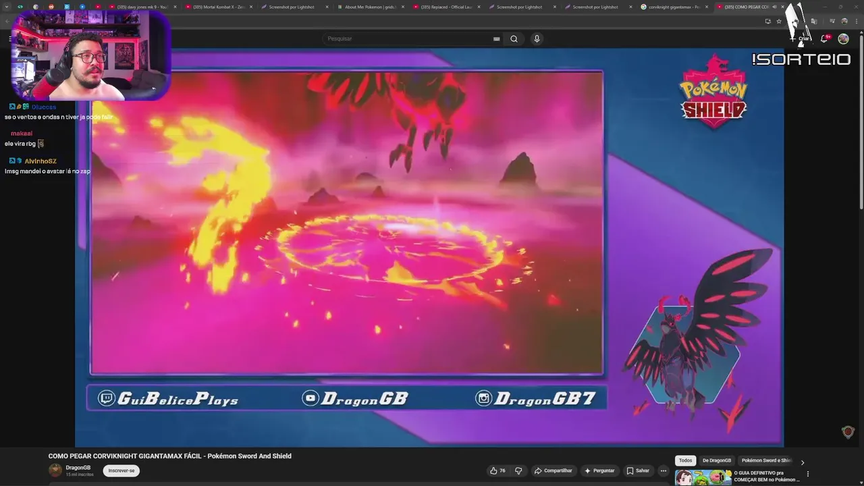This screenshot has height=486, width=864.
Task: Open the Chrome three-dot menu
Action: pos(857,21)
